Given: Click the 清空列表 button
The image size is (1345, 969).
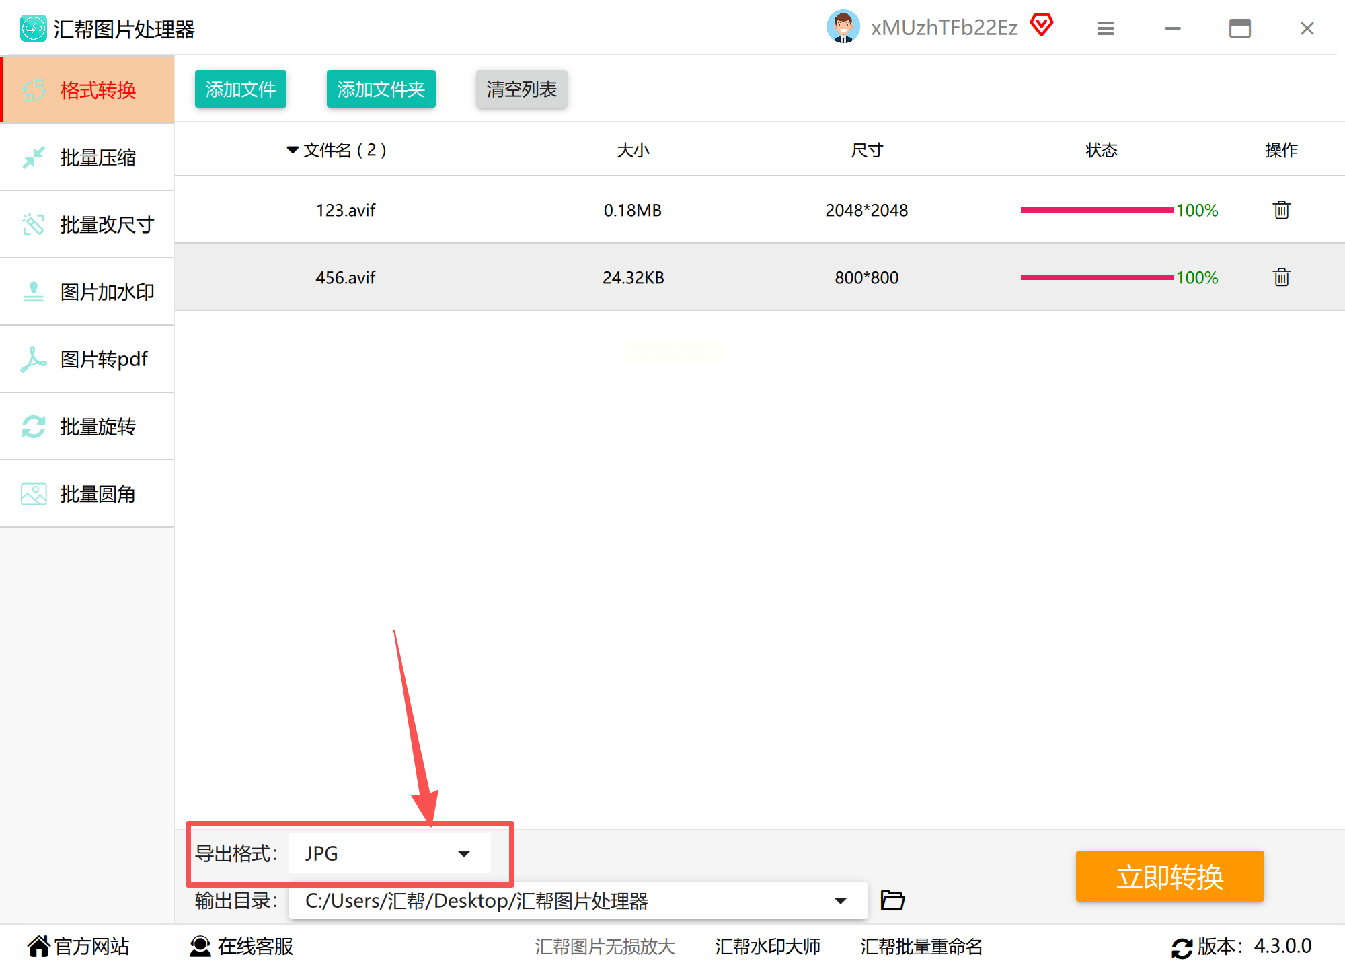Looking at the screenshot, I should point(521,89).
